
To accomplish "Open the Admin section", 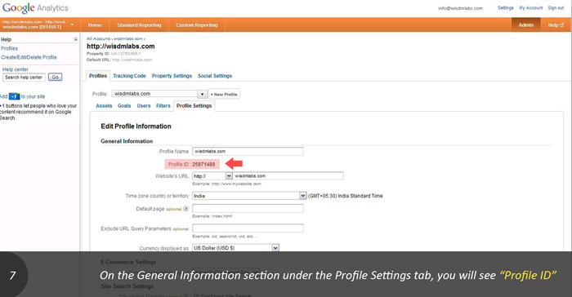I will (525, 25).
